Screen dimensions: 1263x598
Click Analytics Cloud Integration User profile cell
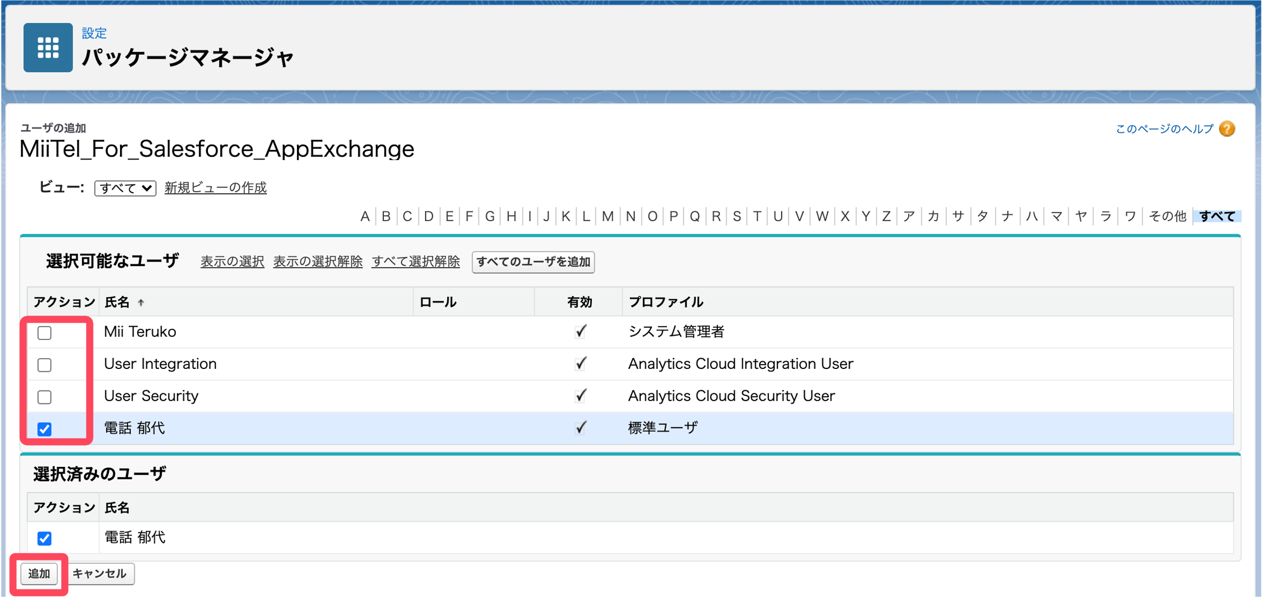coord(741,364)
